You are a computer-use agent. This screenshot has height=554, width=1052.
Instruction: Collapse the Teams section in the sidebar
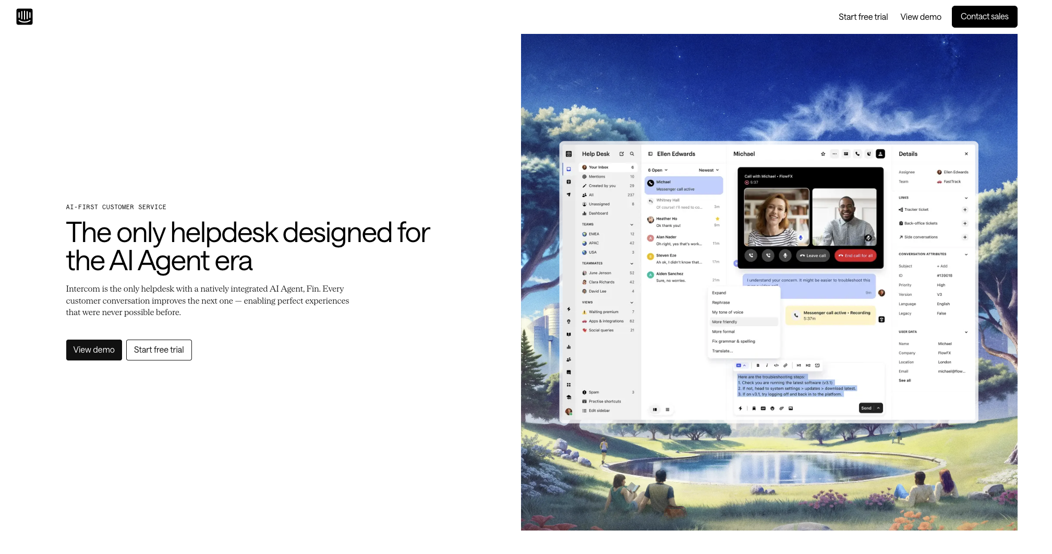coord(632,225)
